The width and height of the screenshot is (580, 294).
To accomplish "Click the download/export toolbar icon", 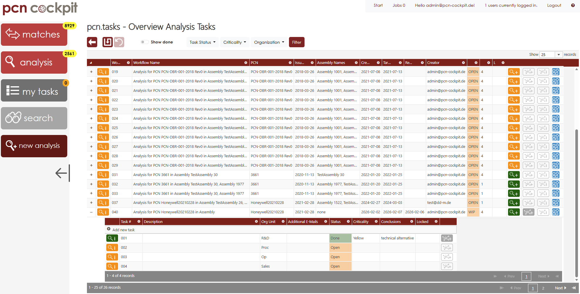I will point(107,42).
